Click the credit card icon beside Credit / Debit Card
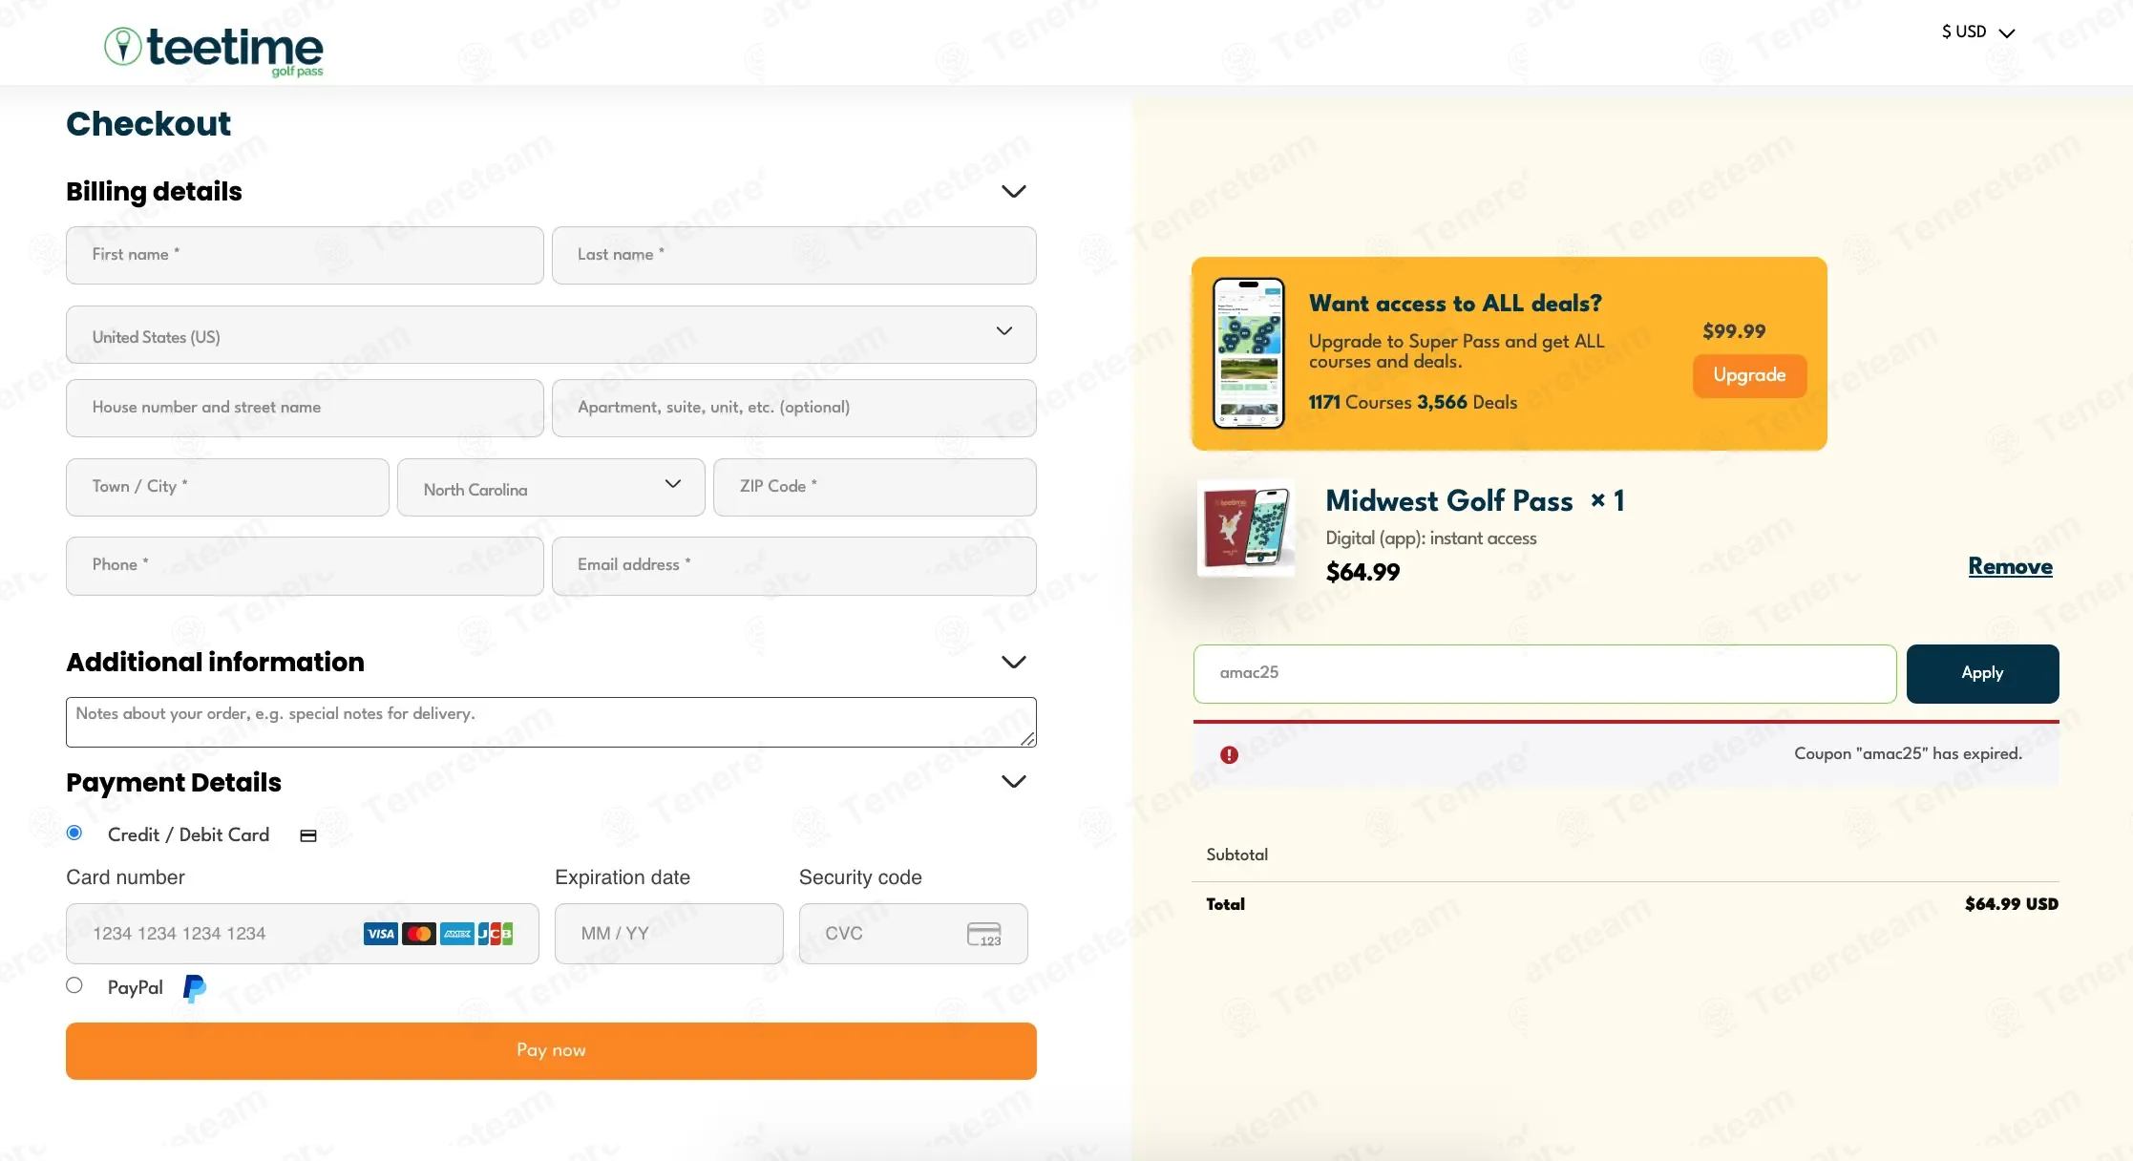 pyautogui.click(x=308, y=835)
